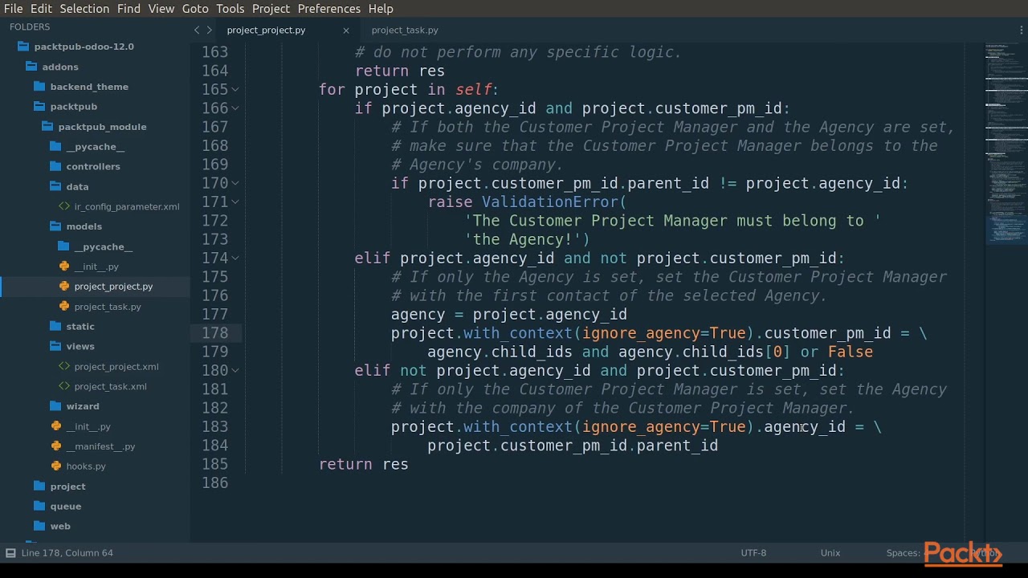This screenshot has height=578, width=1028.
Task: Click the UTF-8 encoding button
Action: pos(753,552)
